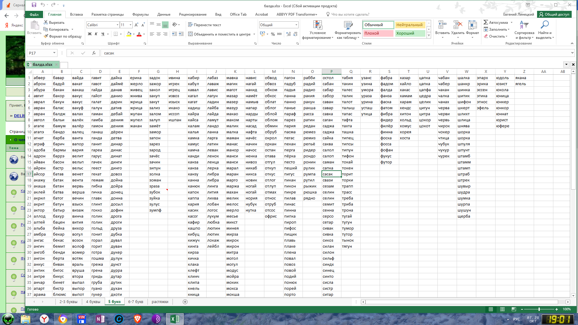Apply the red font color A
Viewport: 578px width, 325px height.
[x=139, y=34]
